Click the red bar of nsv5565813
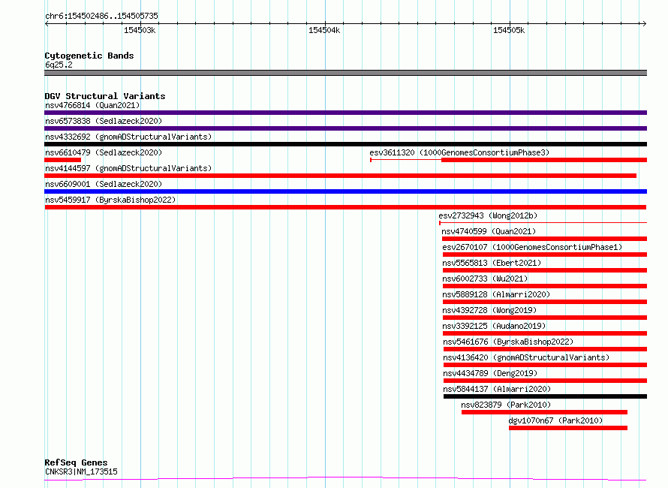Viewport: 668px width, 488px height. pyautogui.click(x=545, y=270)
